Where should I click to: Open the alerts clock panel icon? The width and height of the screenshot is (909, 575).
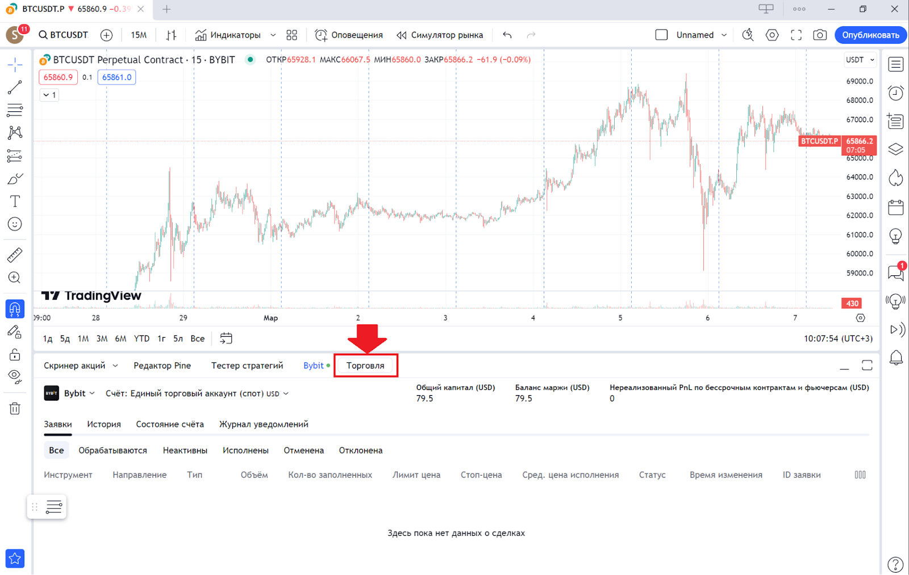click(896, 93)
